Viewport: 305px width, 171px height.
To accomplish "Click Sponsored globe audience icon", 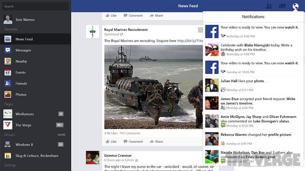I will [122, 34].
